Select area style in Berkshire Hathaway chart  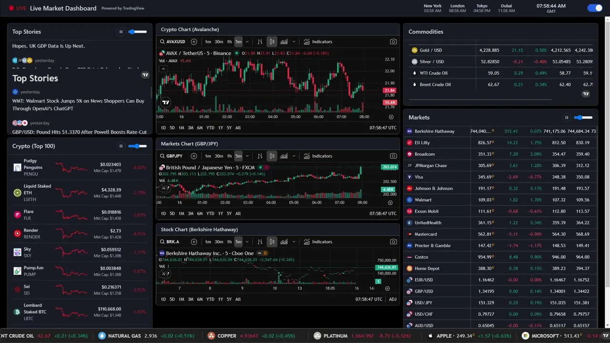pos(284,242)
